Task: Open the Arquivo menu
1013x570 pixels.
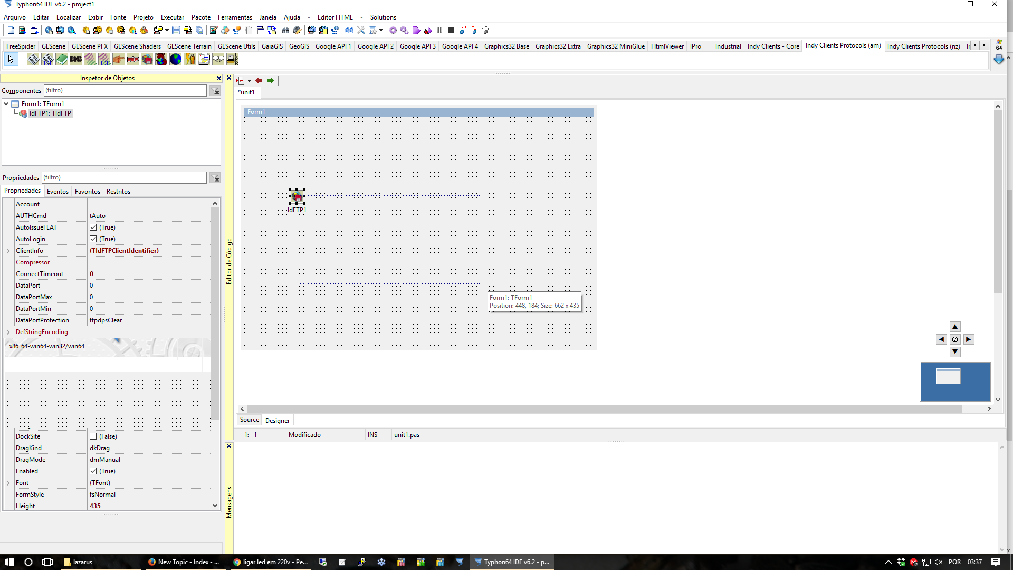Action: 15,17
